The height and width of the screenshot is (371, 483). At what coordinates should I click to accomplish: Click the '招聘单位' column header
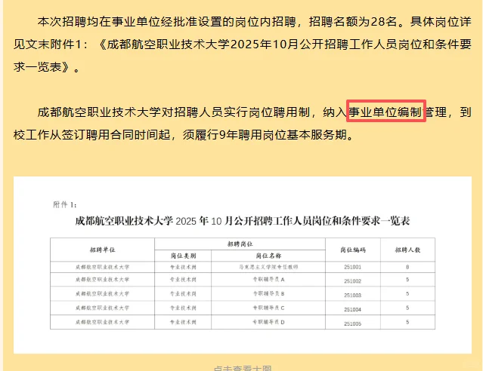pos(102,250)
